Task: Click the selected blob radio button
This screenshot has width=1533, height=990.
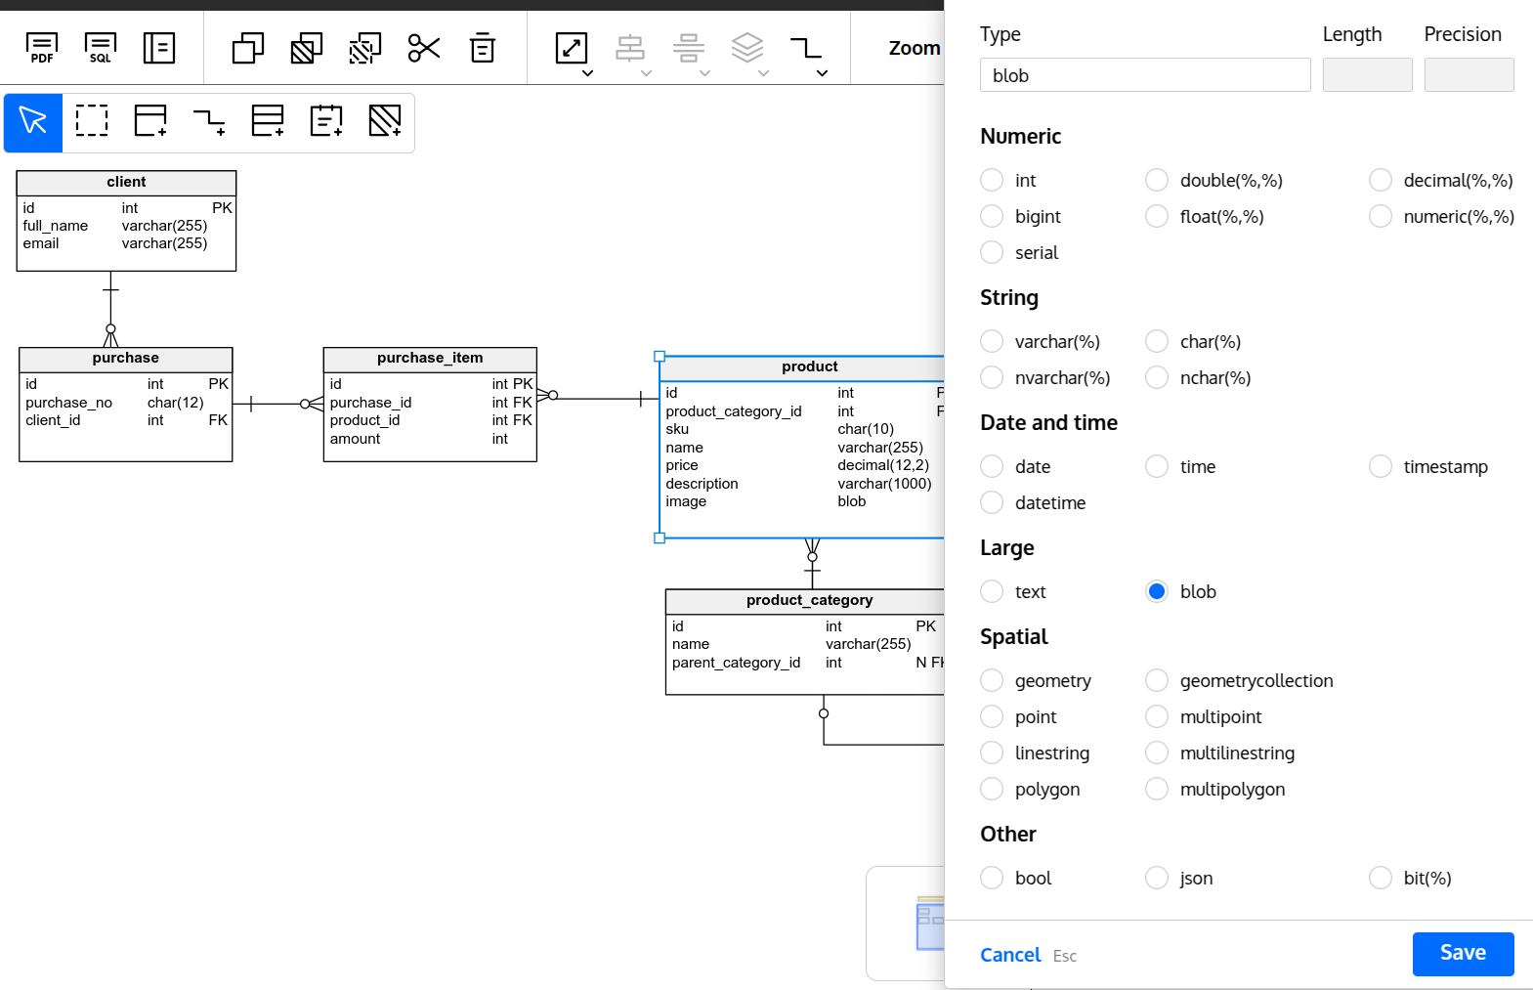Action: tap(1157, 591)
